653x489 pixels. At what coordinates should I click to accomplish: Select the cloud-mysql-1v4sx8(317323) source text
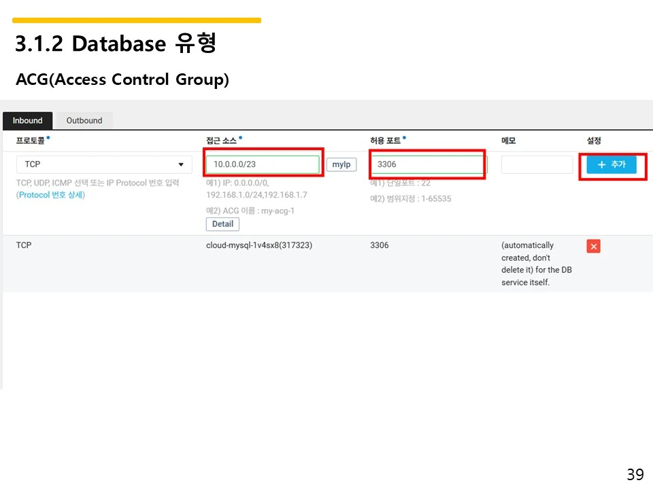(x=259, y=245)
